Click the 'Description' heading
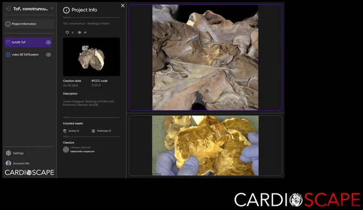Viewport: 363px width, 210px height. 70,94
